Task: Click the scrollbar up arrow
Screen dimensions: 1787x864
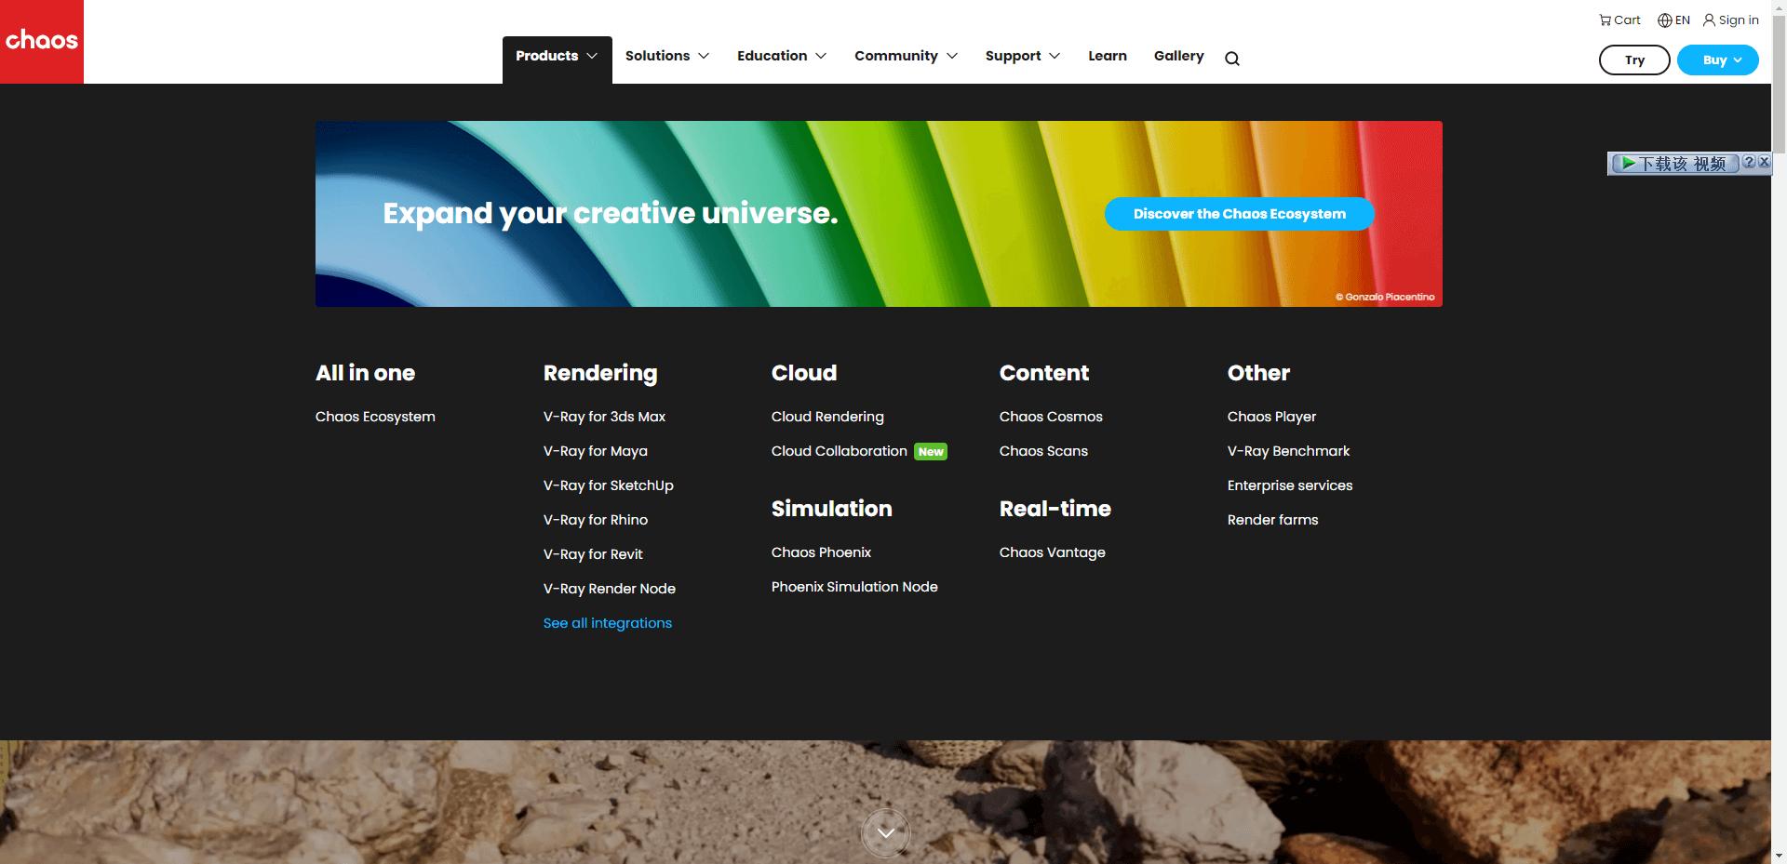Action: pos(1779,7)
